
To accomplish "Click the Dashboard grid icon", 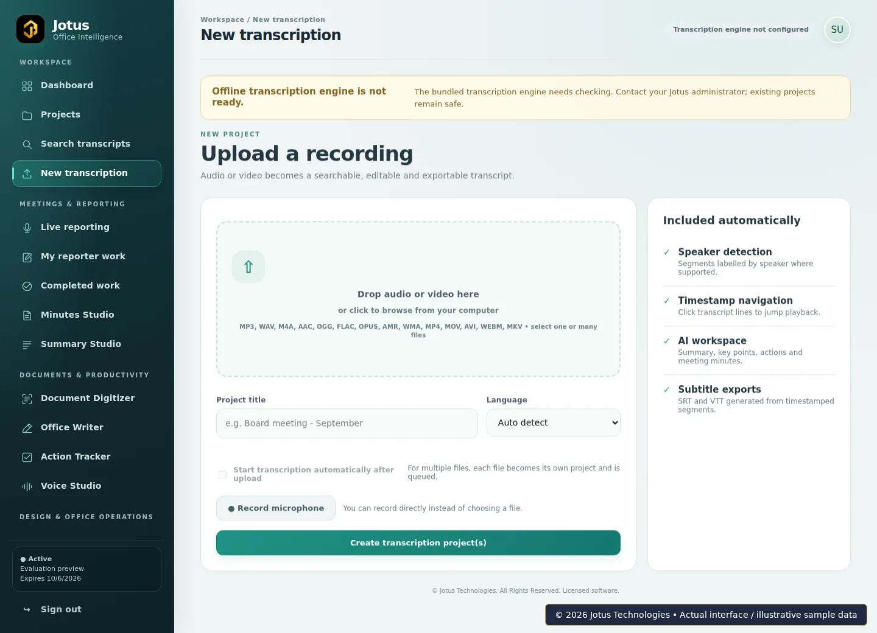I will [x=27, y=86].
